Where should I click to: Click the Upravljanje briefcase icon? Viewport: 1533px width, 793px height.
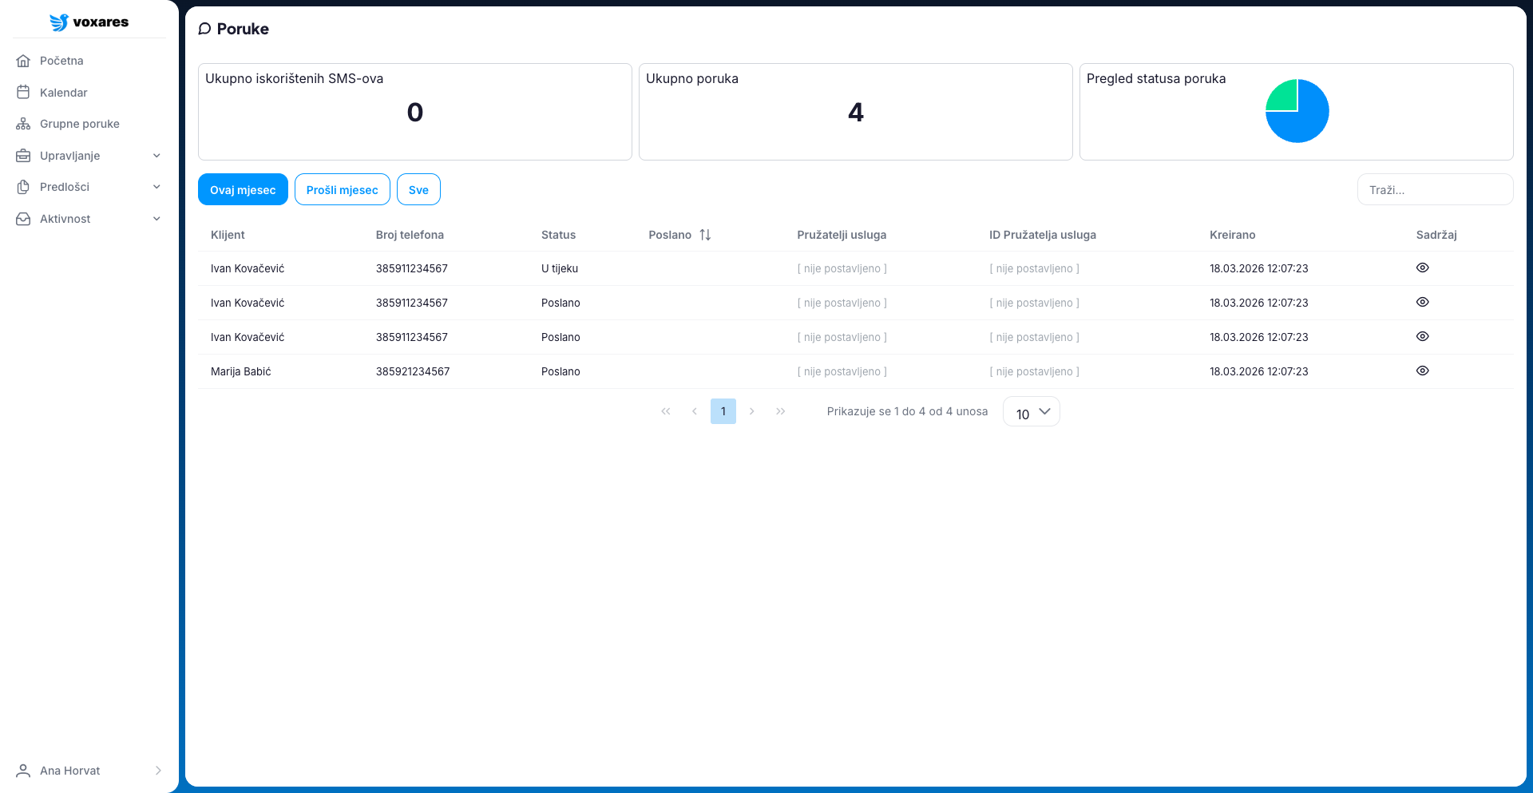pyautogui.click(x=23, y=156)
